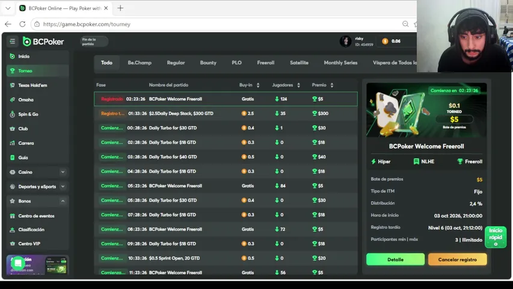Open a new browser tab

pos(120,8)
